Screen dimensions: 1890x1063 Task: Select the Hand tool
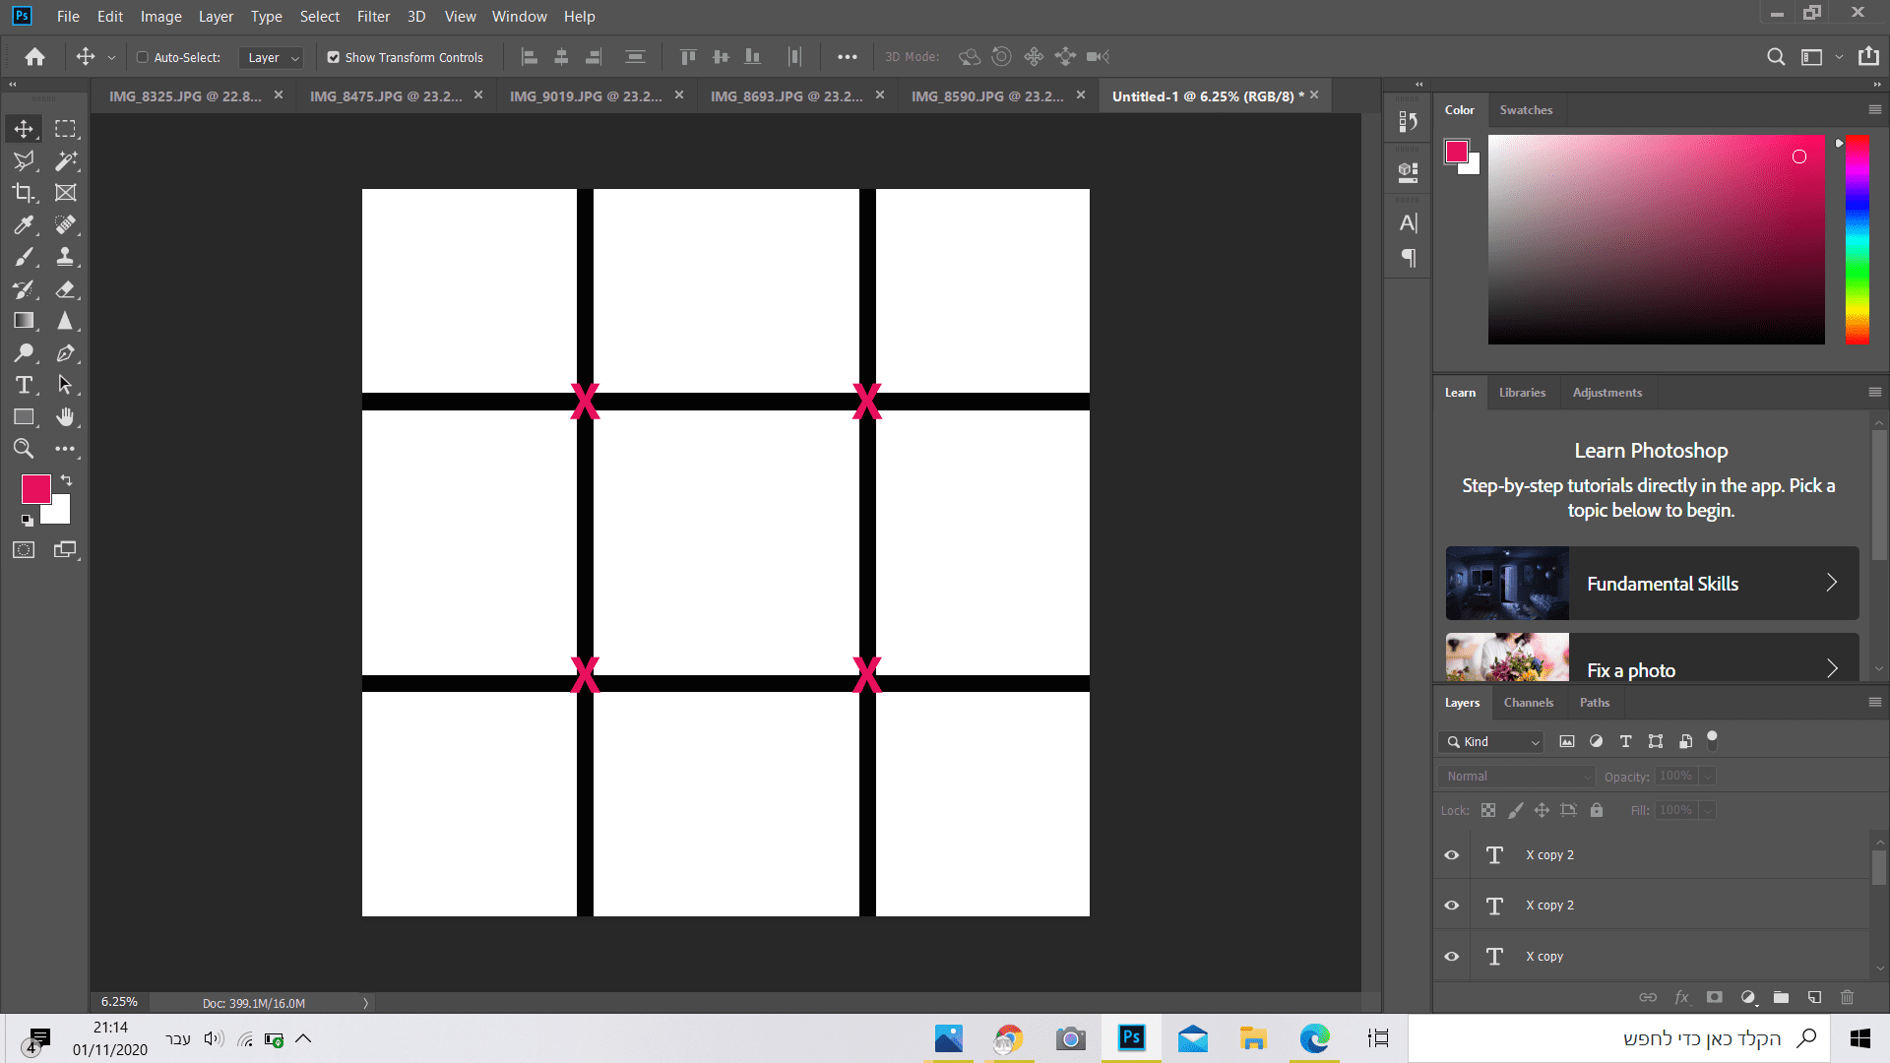65,417
